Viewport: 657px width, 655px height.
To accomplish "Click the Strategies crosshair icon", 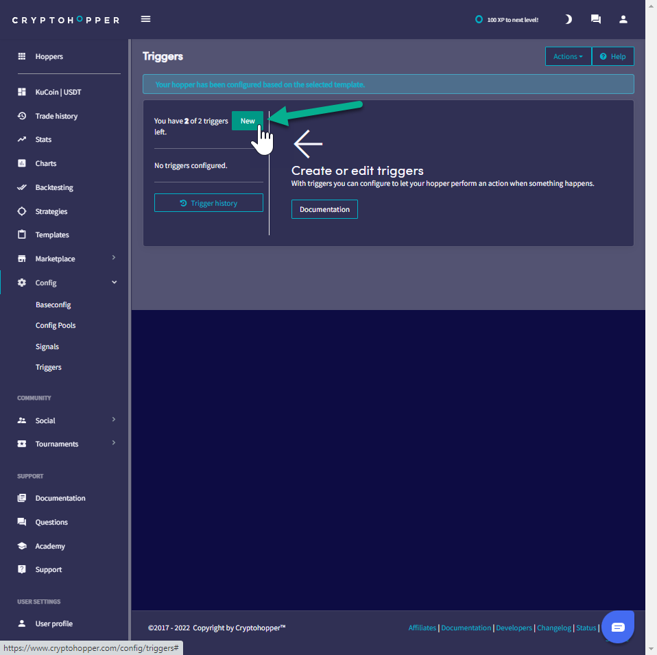I will (22, 211).
